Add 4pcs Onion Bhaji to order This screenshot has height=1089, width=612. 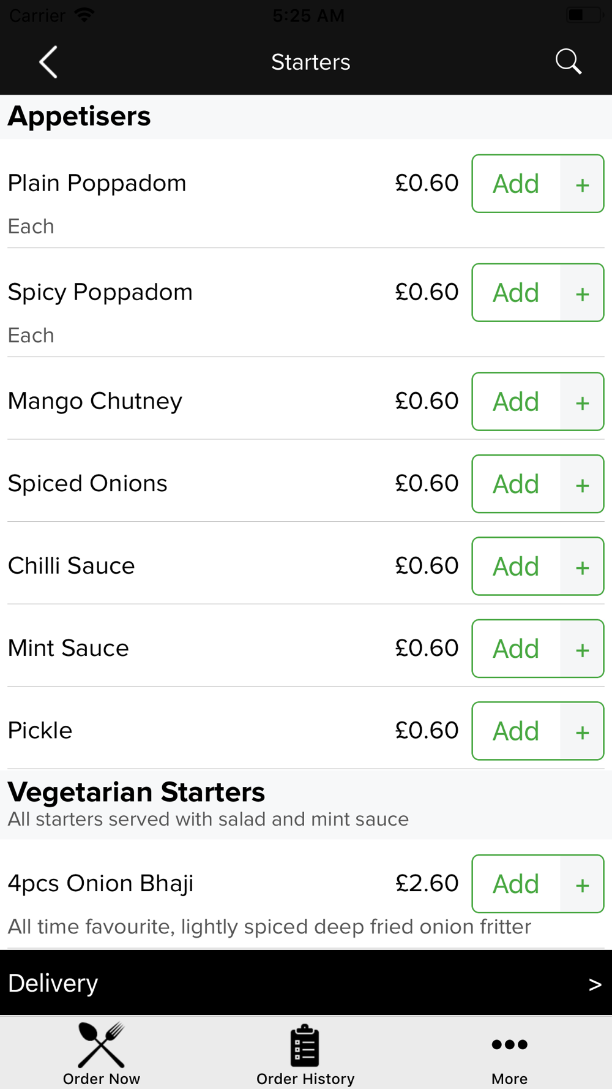[x=516, y=884]
